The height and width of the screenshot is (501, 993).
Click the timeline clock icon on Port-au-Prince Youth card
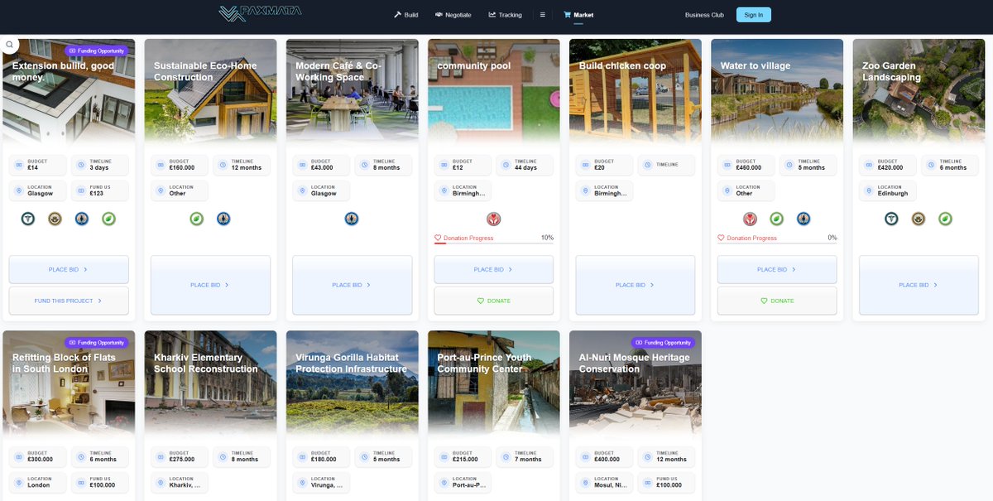(x=507, y=456)
